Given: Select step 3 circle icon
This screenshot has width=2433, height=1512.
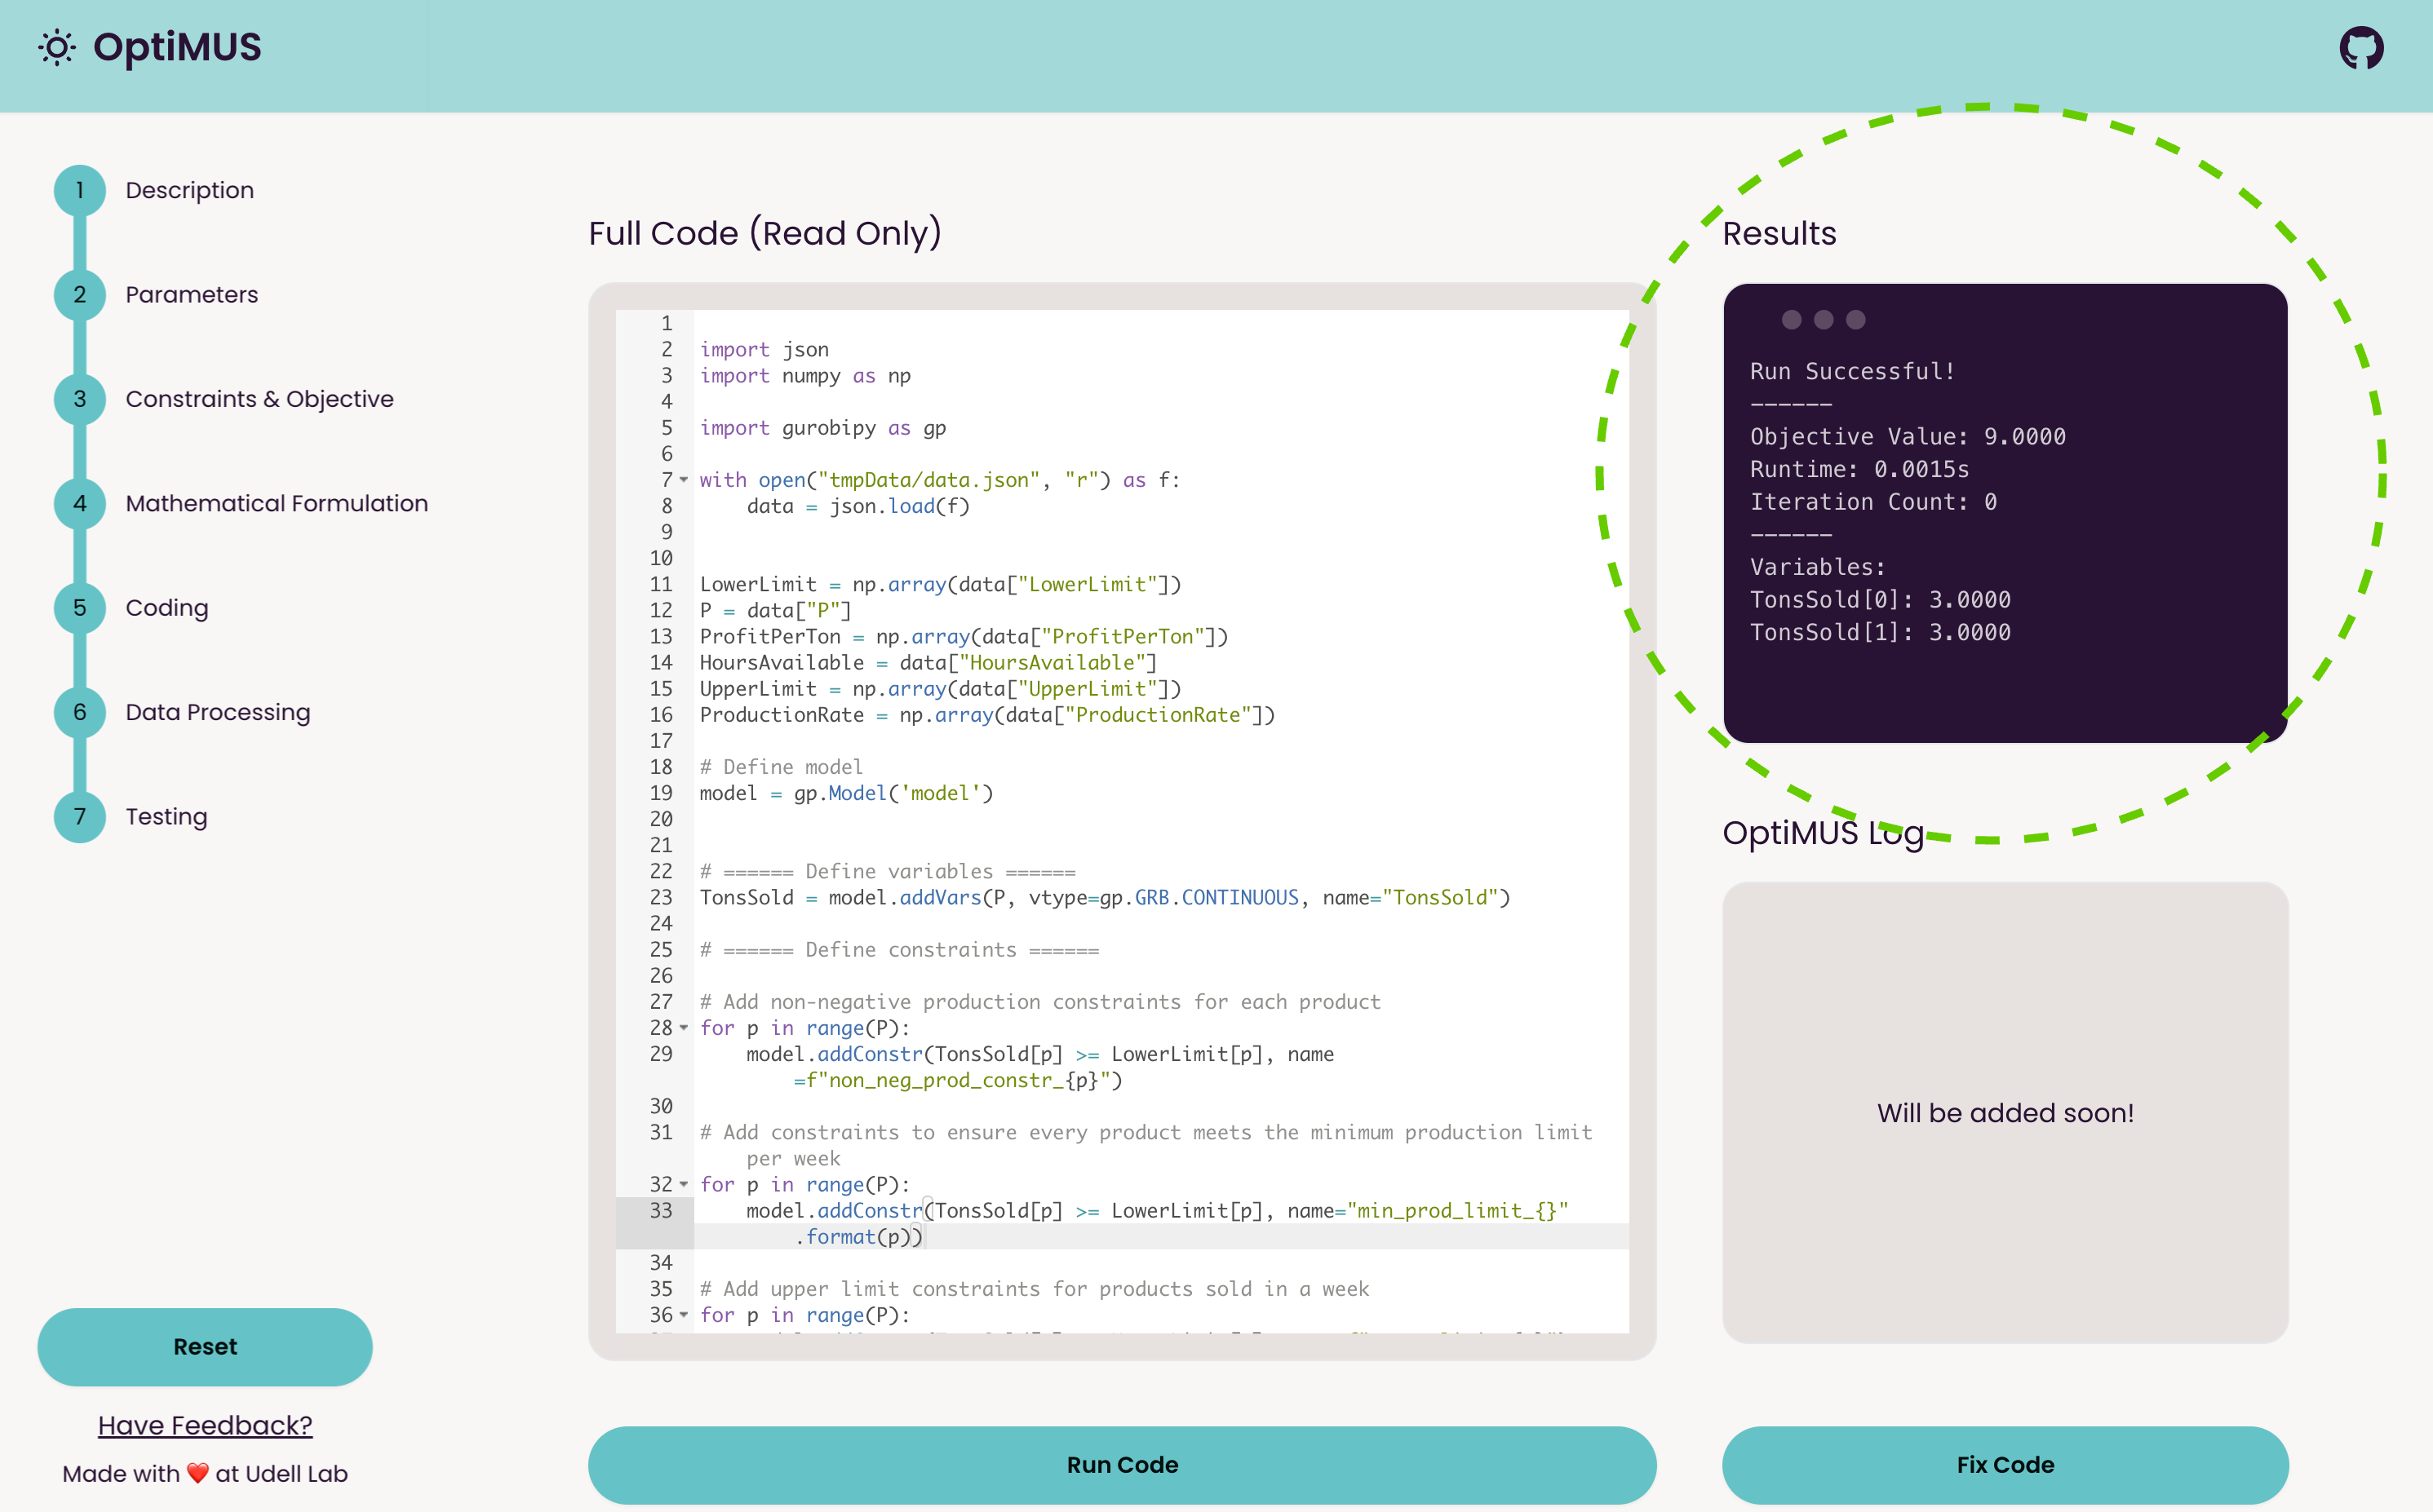Looking at the screenshot, I should (80, 399).
